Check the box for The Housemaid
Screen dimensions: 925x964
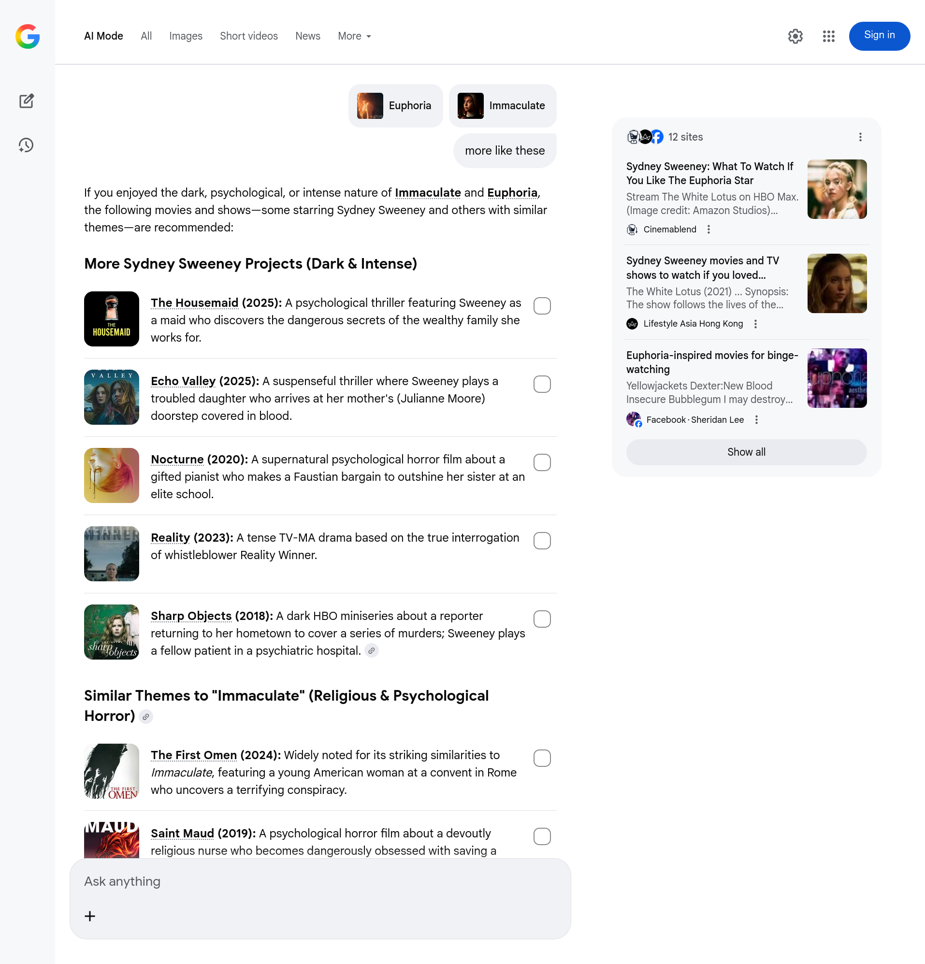(542, 306)
